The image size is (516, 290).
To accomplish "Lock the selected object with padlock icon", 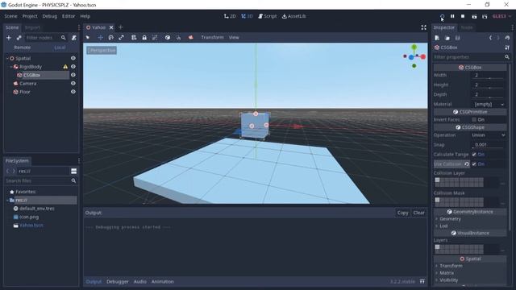I will [144, 38].
